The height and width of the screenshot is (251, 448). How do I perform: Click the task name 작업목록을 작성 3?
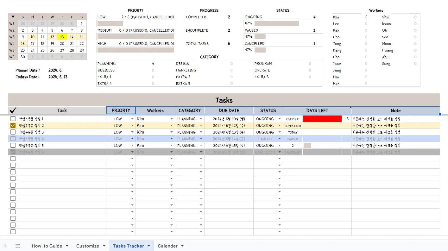(x=31, y=132)
